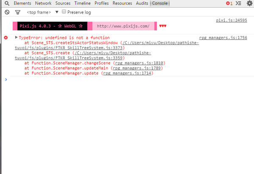The width and height of the screenshot is (254, 174).
Task: Select the Console tab
Action: tap(160, 3)
